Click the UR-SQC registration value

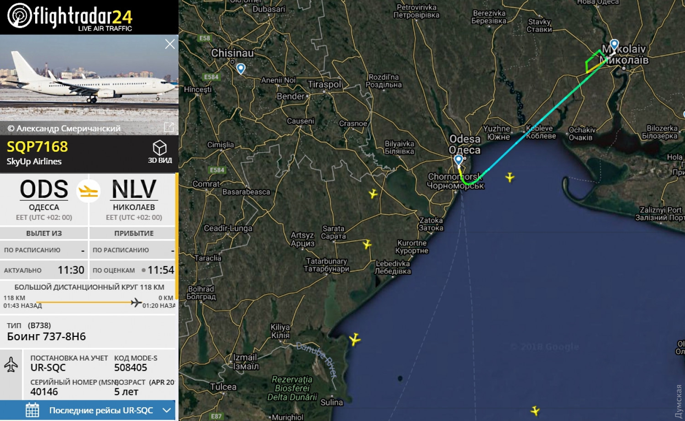[48, 368]
